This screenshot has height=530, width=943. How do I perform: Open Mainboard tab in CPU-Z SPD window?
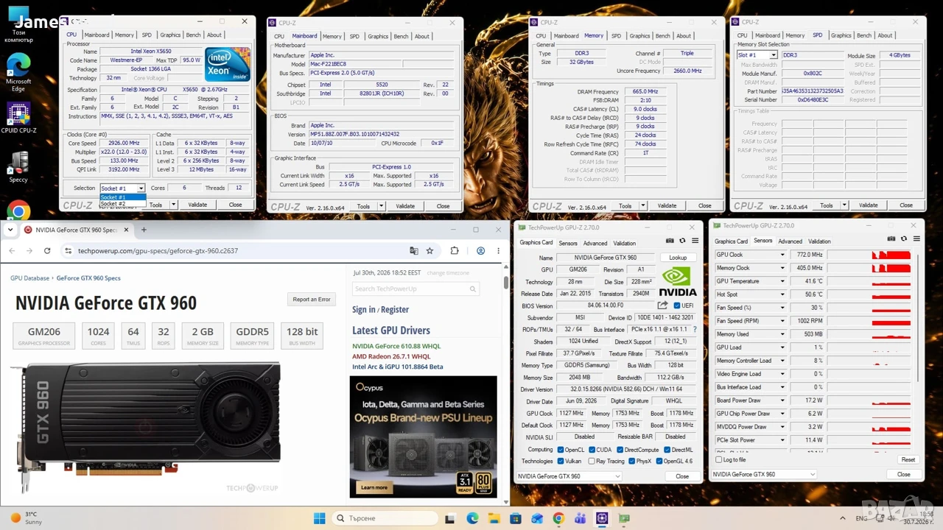pos(767,35)
